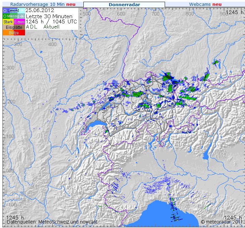
Task: Click the magenta Extrem legend swatch
Action: (x=19, y=22)
